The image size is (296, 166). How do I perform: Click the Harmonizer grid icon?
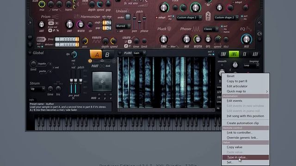click(x=76, y=17)
